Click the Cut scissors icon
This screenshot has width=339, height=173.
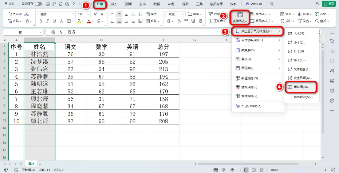pyautogui.click(x=27, y=14)
